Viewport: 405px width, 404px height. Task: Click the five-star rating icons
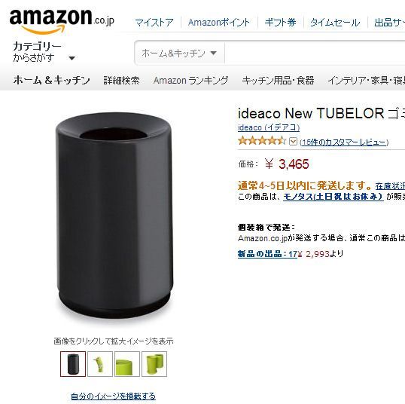pos(262,141)
